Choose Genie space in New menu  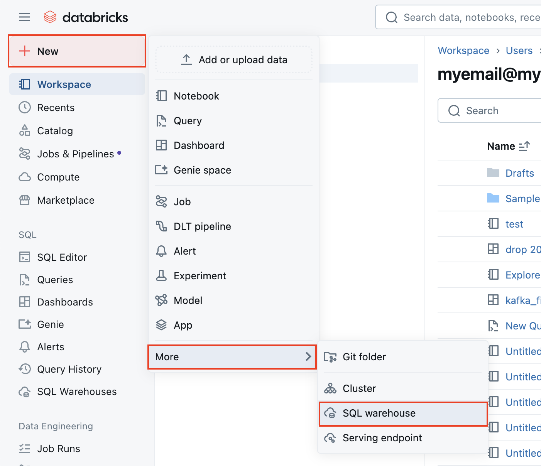coord(234,170)
